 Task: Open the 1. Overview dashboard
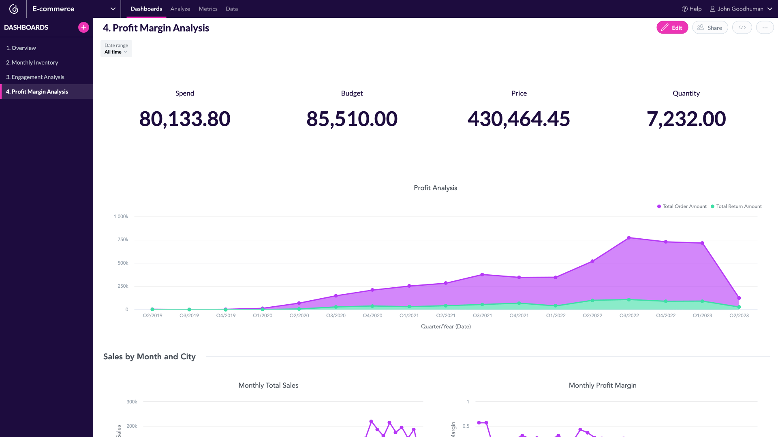tap(47, 48)
